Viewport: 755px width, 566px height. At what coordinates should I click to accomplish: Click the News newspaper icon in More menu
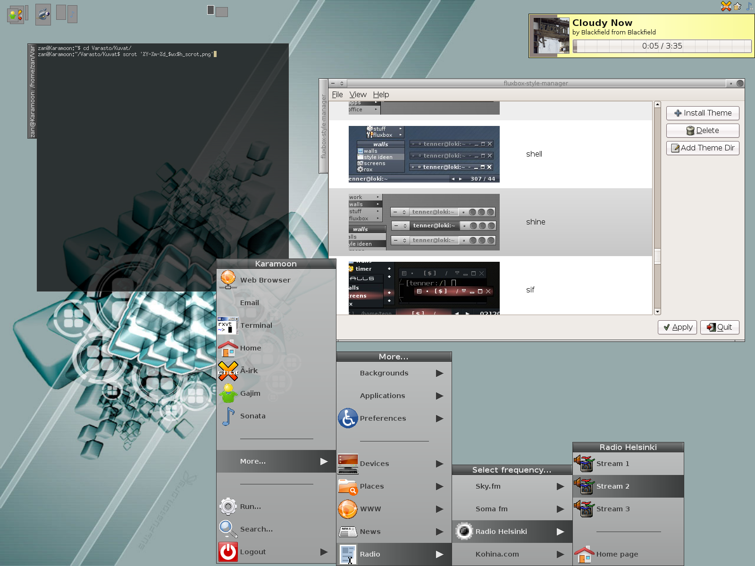click(347, 532)
